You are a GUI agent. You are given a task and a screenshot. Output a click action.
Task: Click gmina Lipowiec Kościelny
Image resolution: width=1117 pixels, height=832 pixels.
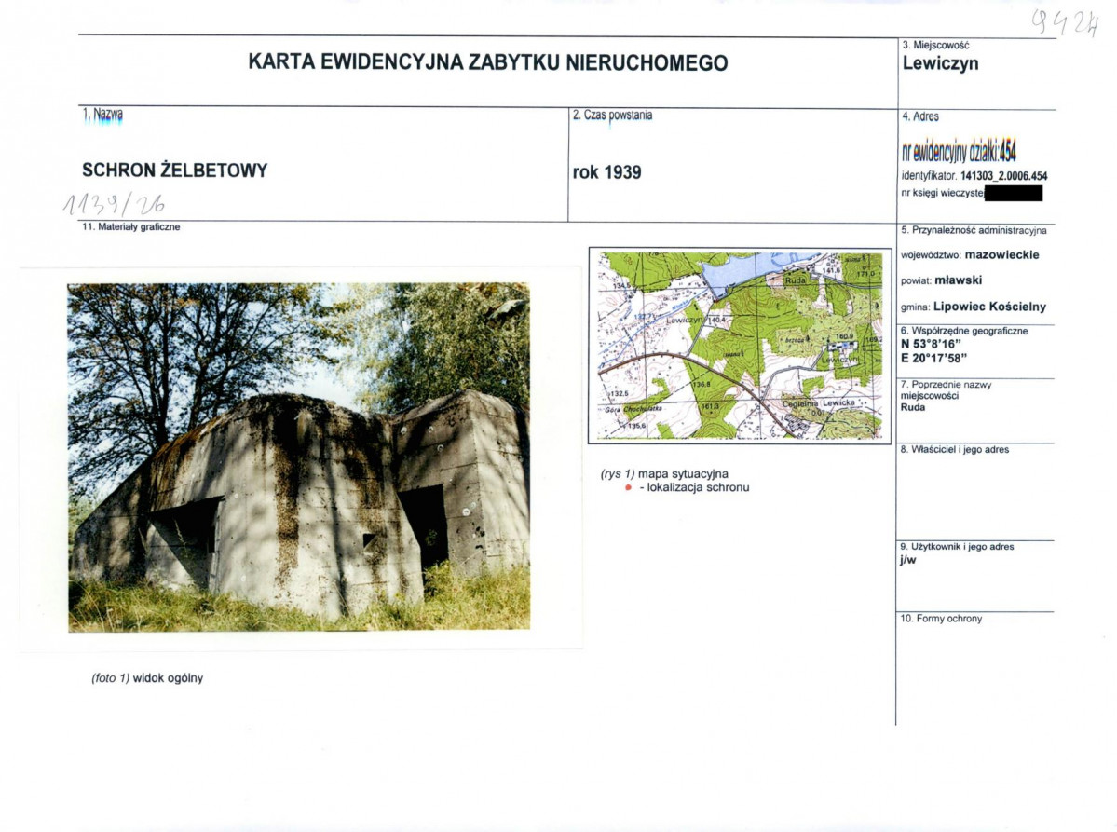pyautogui.click(x=974, y=307)
